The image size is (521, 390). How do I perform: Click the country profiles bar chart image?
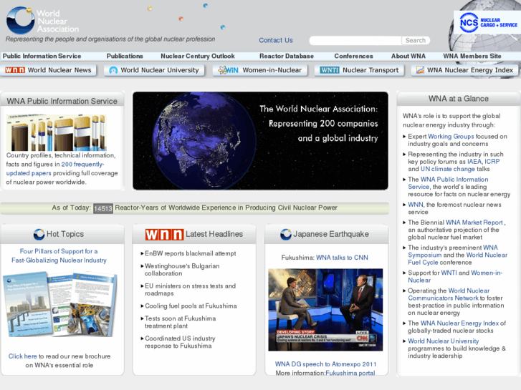(x=56, y=133)
